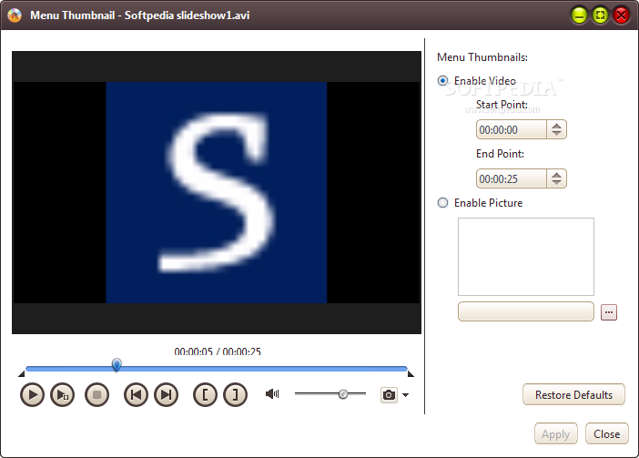
Task: Click the playback position slider handle
Action: click(117, 365)
